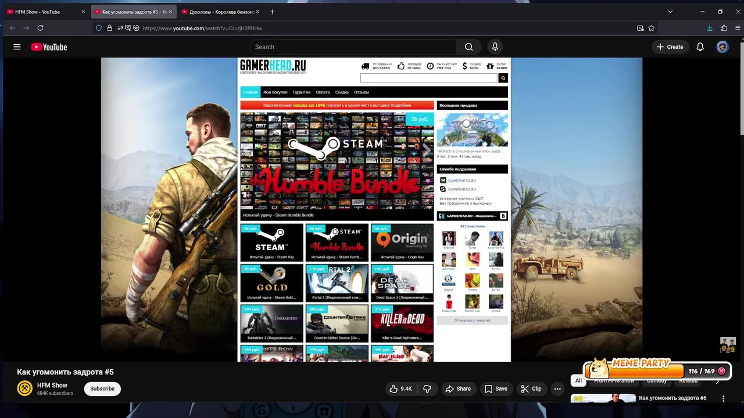Image resolution: width=744 pixels, height=418 pixels.
Task: Click 684K subscribers text
Action: pyautogui.click(x=55, y=393)
